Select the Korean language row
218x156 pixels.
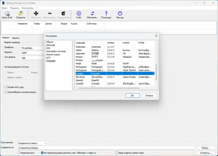[115, 57]
